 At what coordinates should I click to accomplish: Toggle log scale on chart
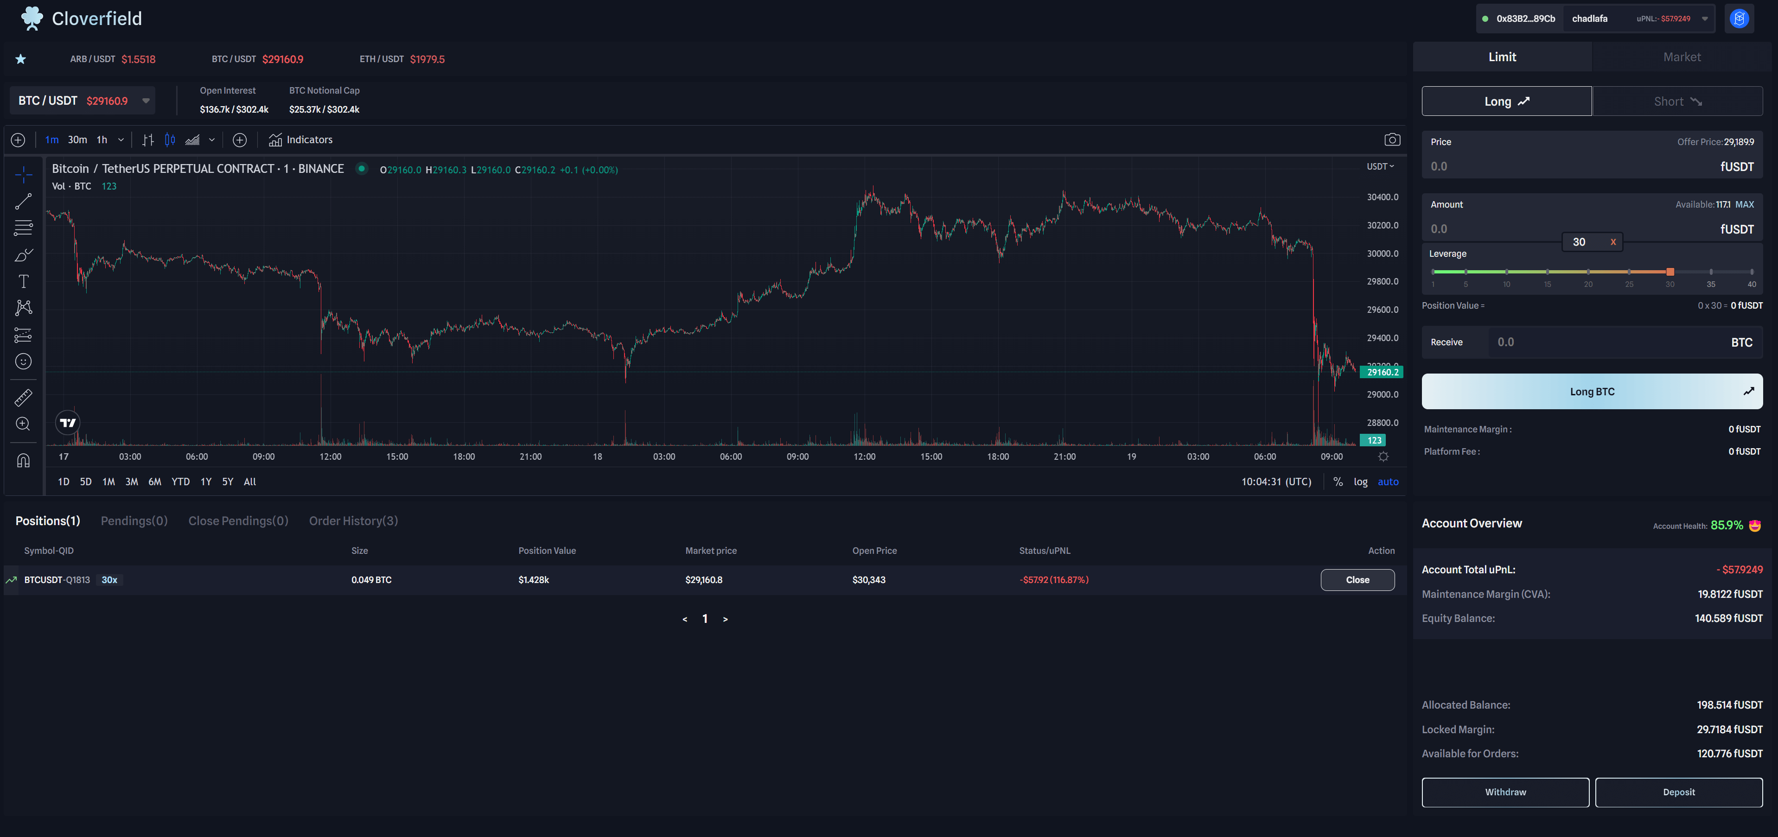[x=1360, y=482]
